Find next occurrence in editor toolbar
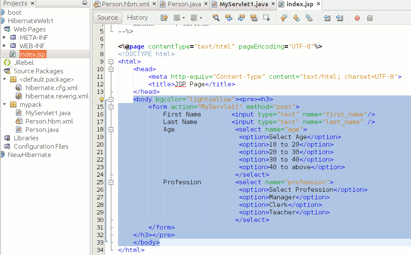This screenshot has height=255, width=411. (241, 18)
